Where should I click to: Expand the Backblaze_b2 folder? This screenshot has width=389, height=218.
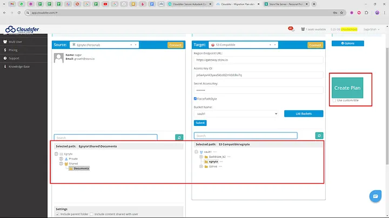pyautogui.click(x=201, y=157)
